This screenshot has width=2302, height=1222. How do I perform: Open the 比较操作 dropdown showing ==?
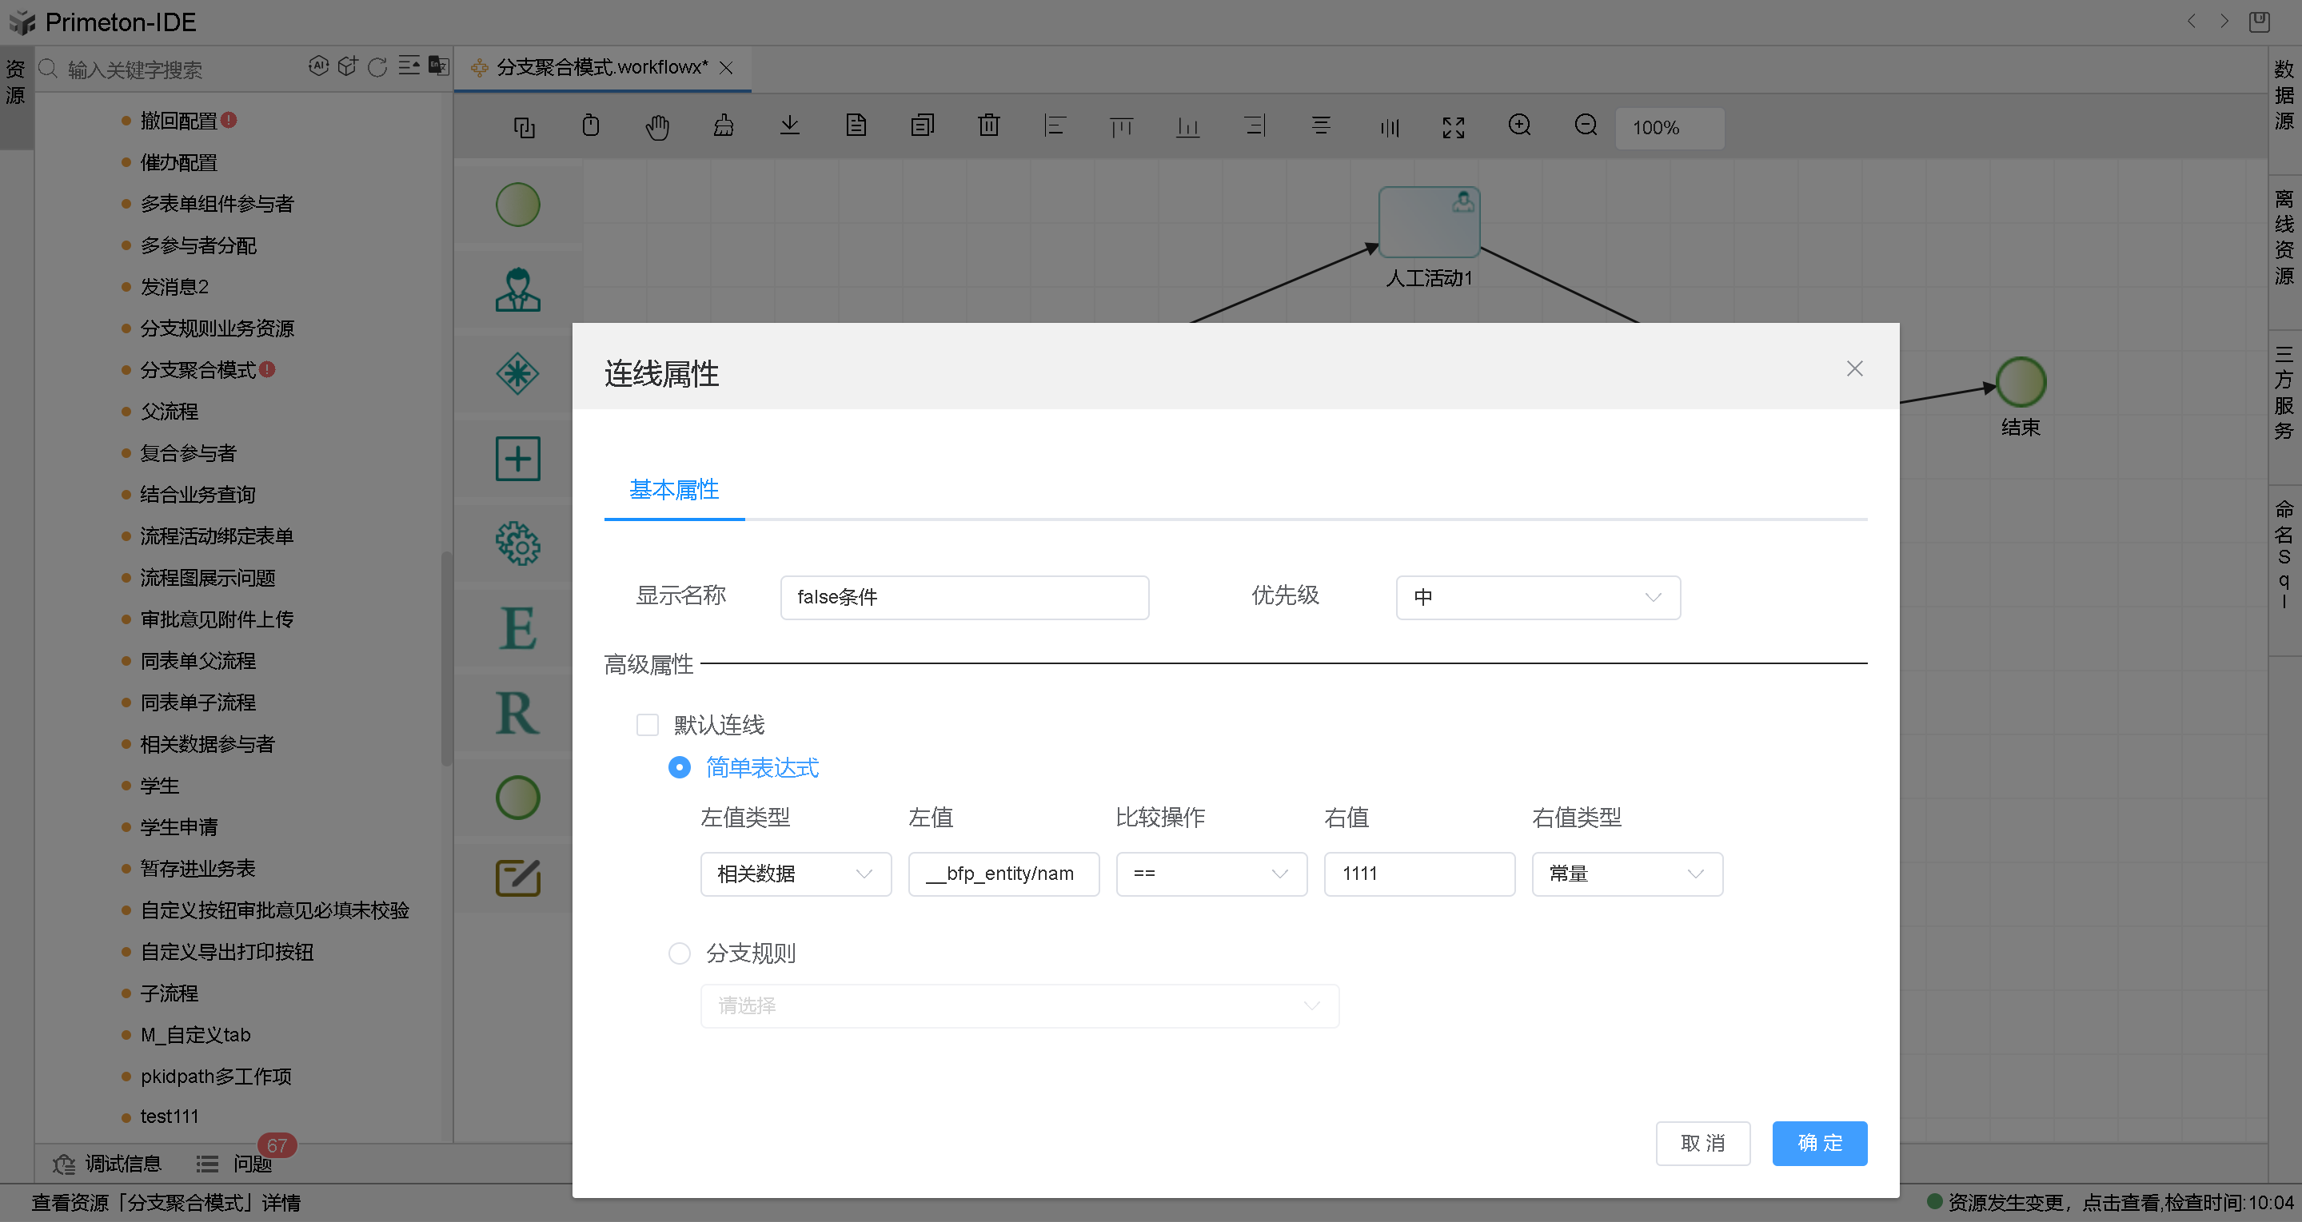pyautogui.click(x=1210, y=874)
